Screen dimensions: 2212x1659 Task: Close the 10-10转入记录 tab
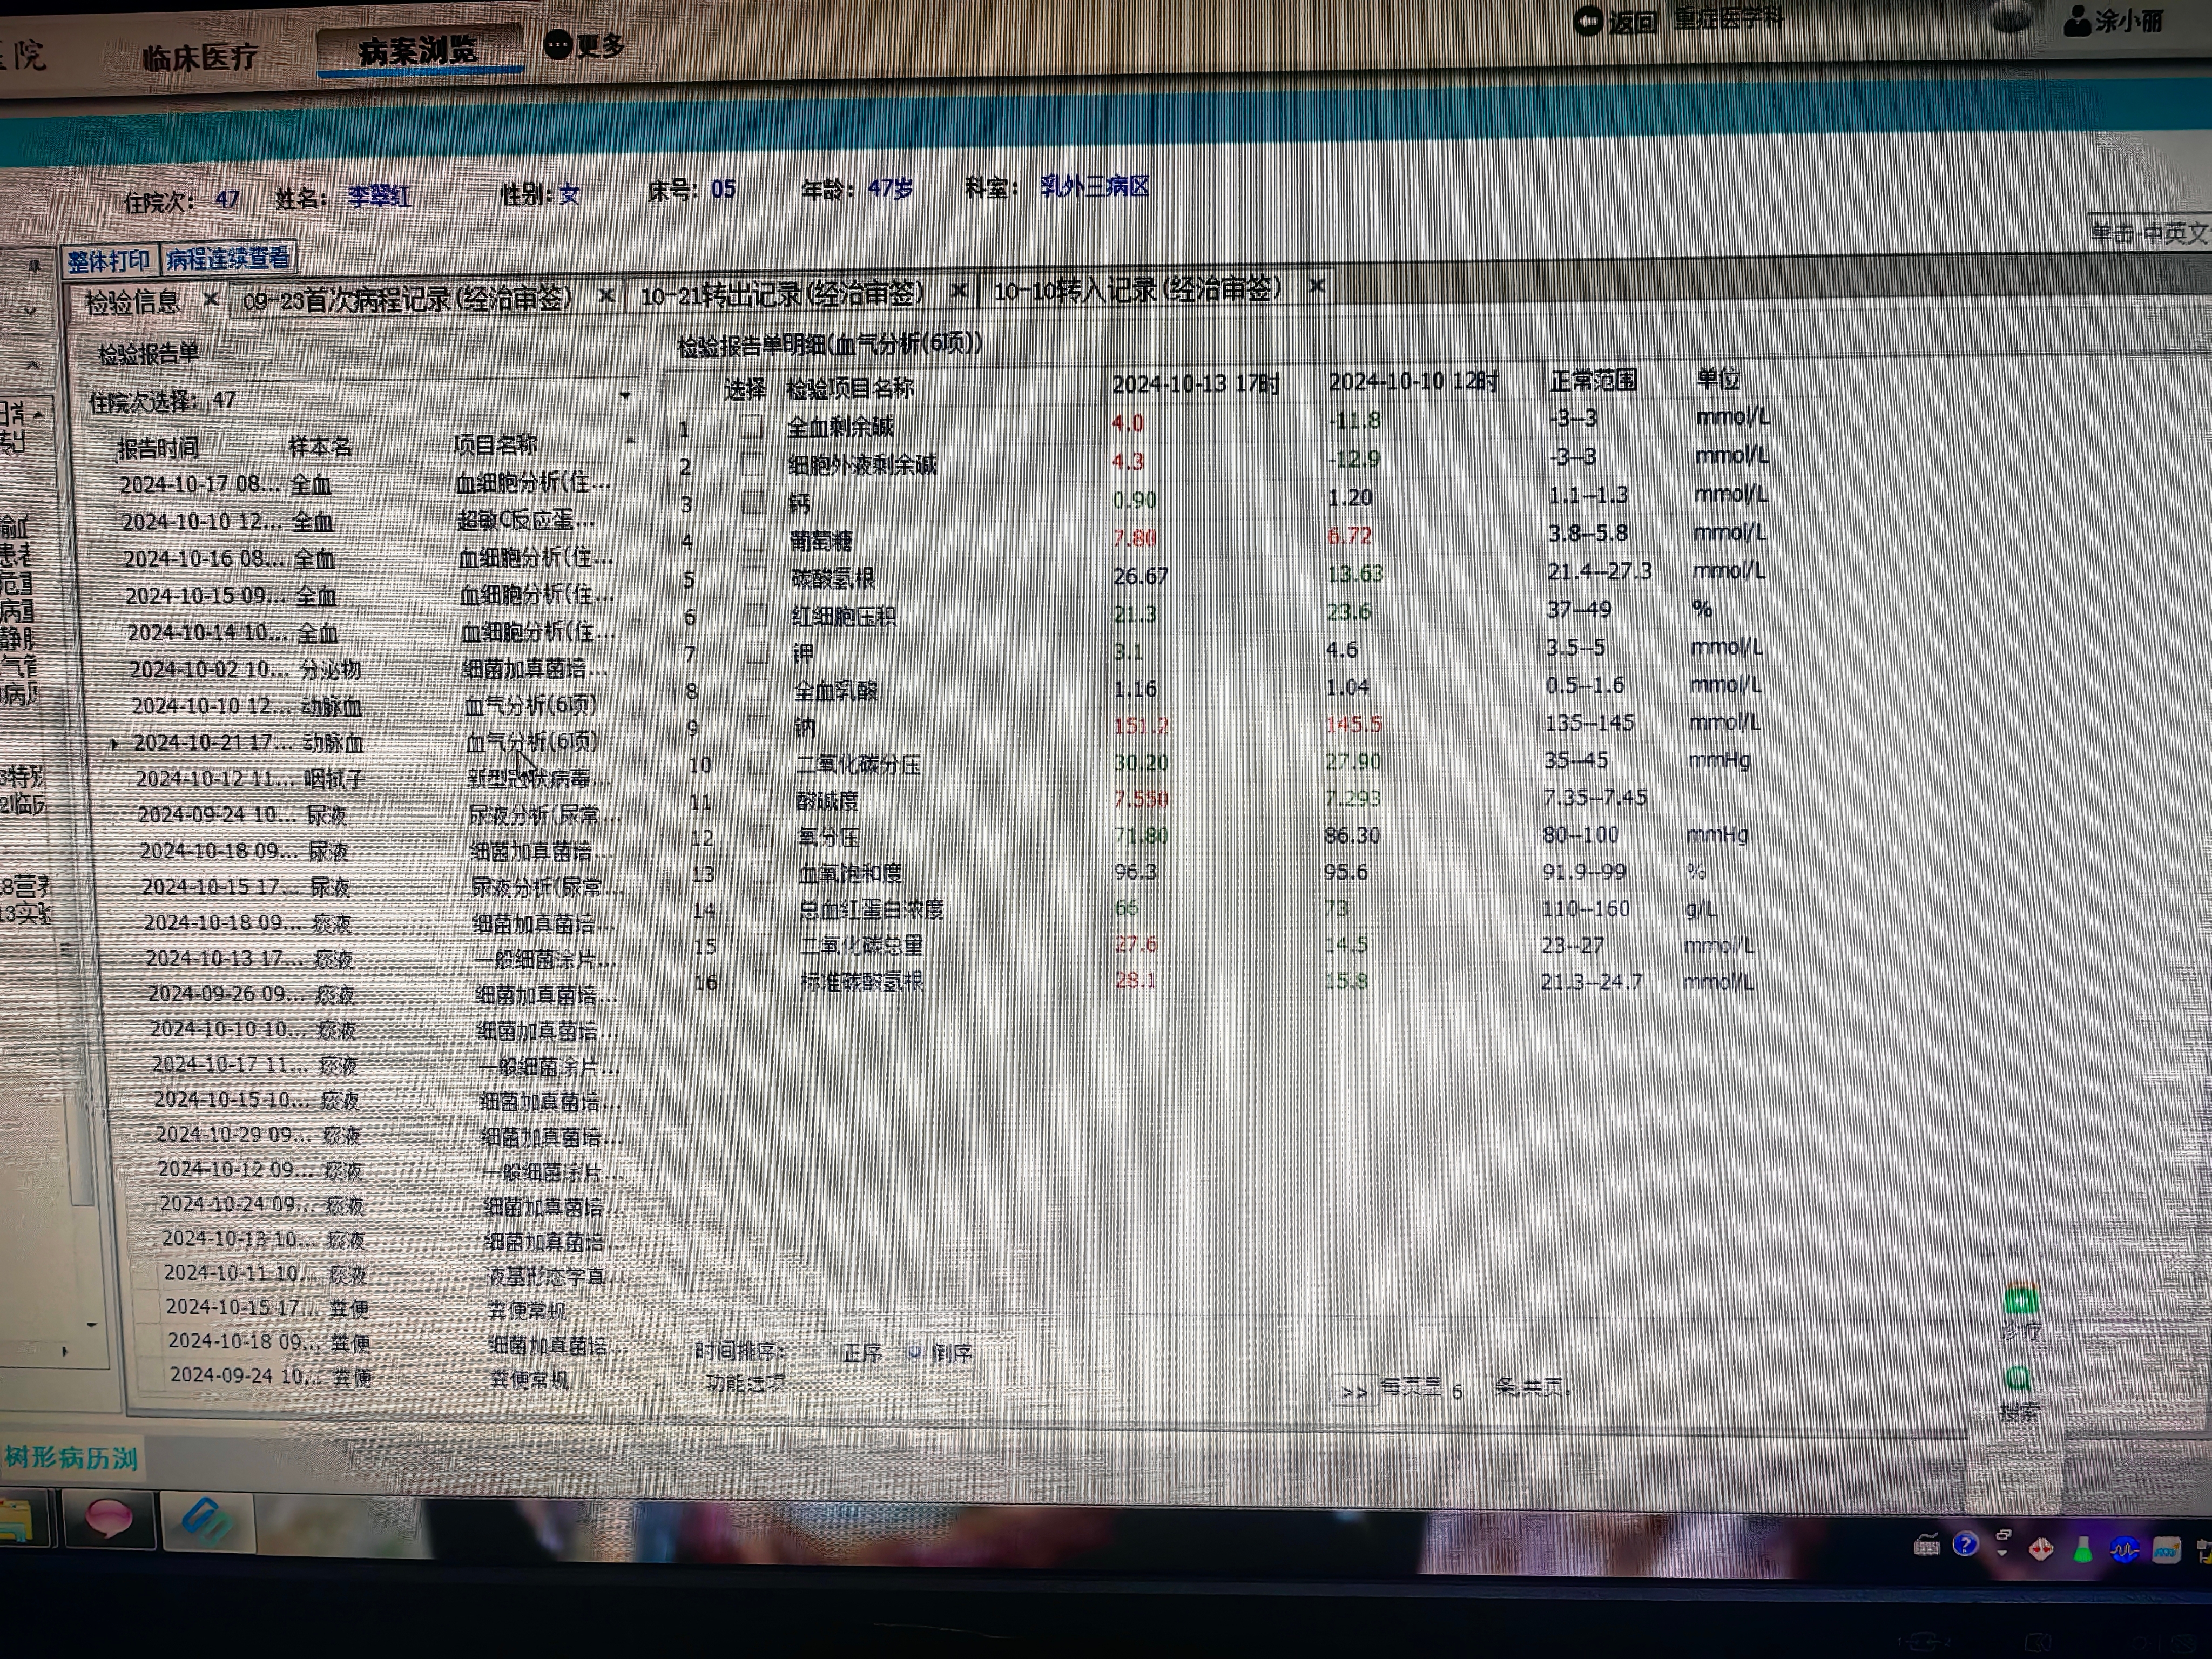pos(1318,286)
